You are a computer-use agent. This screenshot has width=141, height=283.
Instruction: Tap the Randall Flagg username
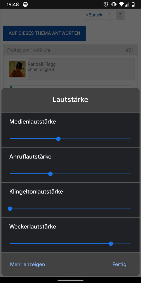coord(42,64)
